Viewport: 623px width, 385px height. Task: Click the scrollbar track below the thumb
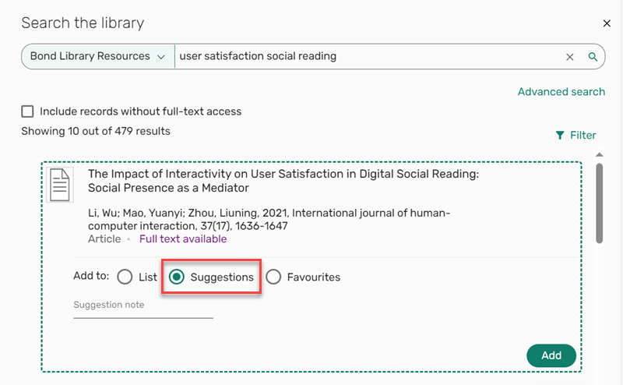(x=599, y=312)
